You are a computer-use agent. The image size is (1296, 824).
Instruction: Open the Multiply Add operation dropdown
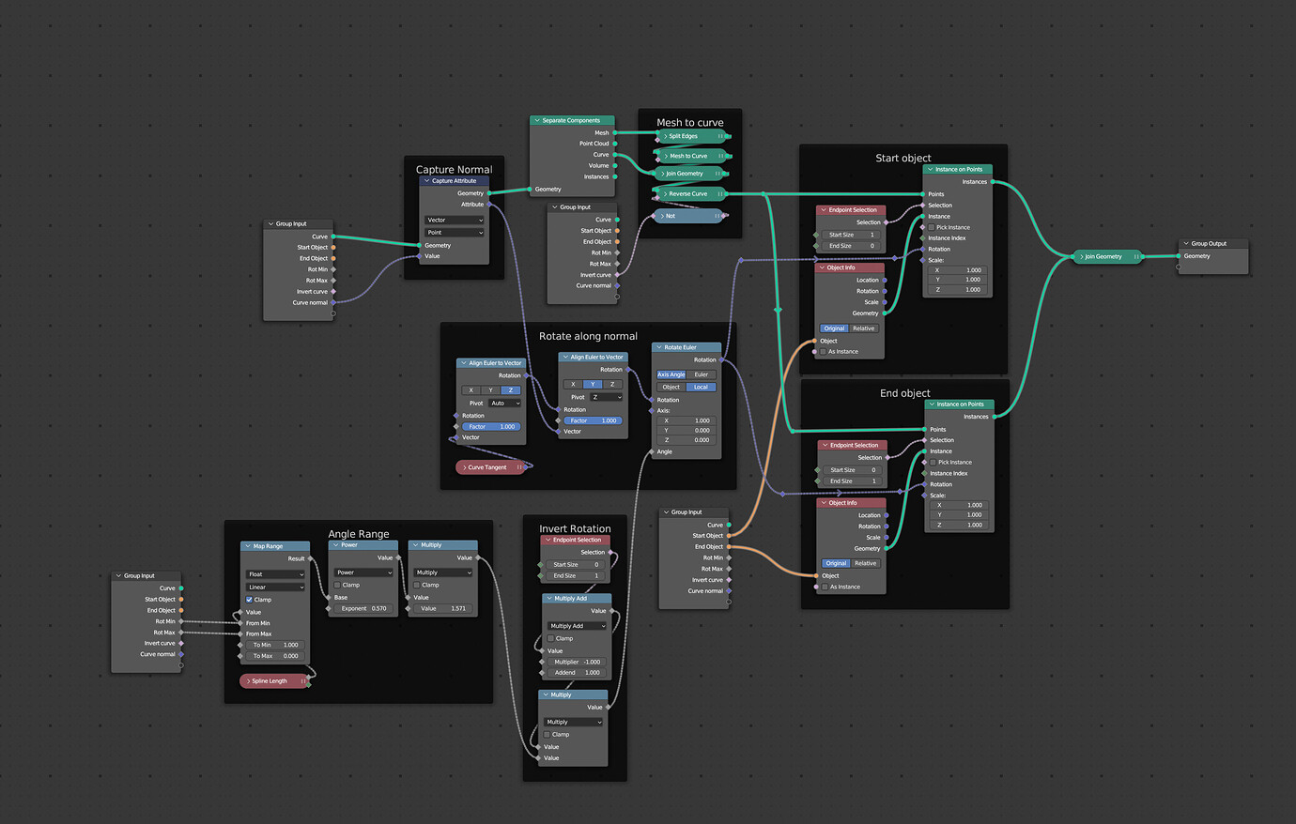point(577,626)
